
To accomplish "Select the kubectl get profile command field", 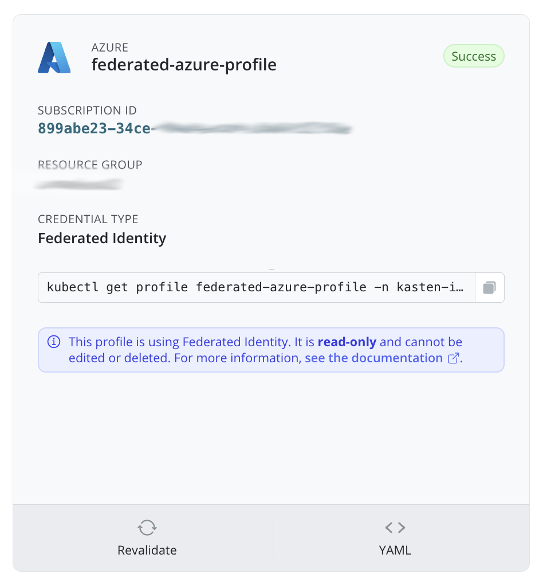I will 257,287.
